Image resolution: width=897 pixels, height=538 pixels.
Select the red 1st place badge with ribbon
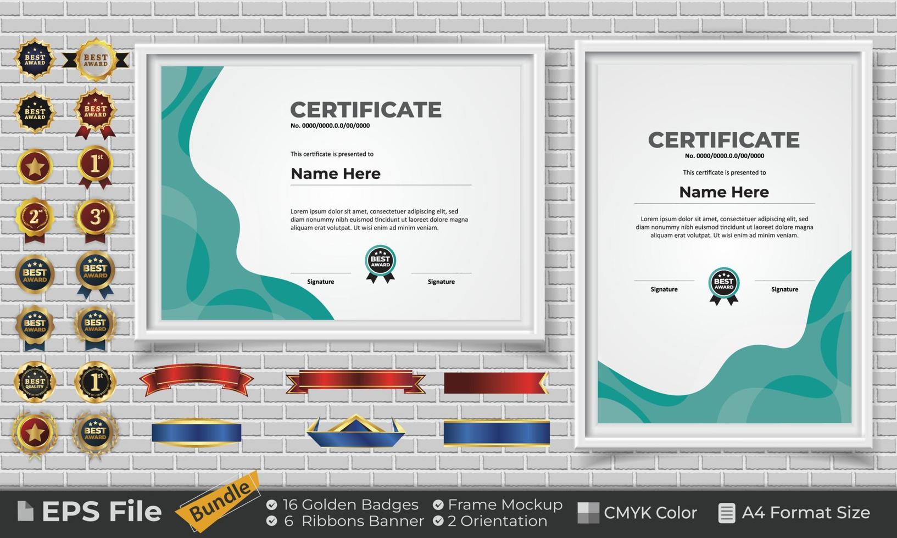95,167
